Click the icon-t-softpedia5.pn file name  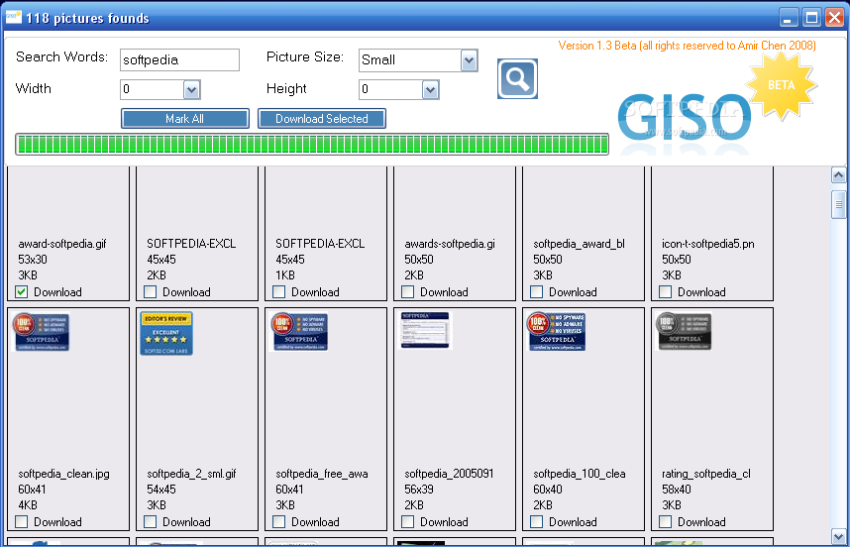coord(708,244)
